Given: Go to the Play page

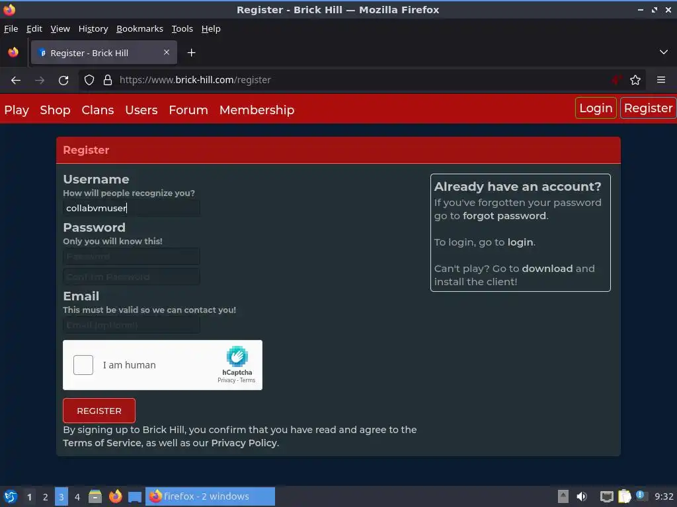Looking at the screenshot, I should pyautogui.click(x=17, y=110).
